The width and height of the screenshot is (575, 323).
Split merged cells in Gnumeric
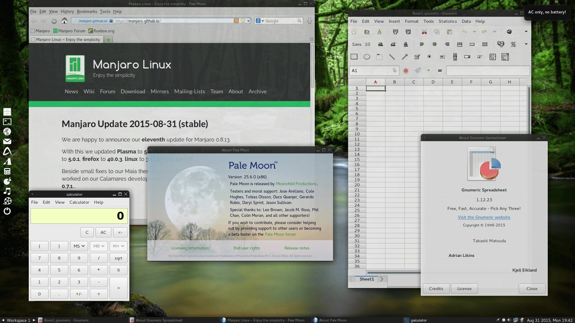pyautogui.click(x=485, y=44)
